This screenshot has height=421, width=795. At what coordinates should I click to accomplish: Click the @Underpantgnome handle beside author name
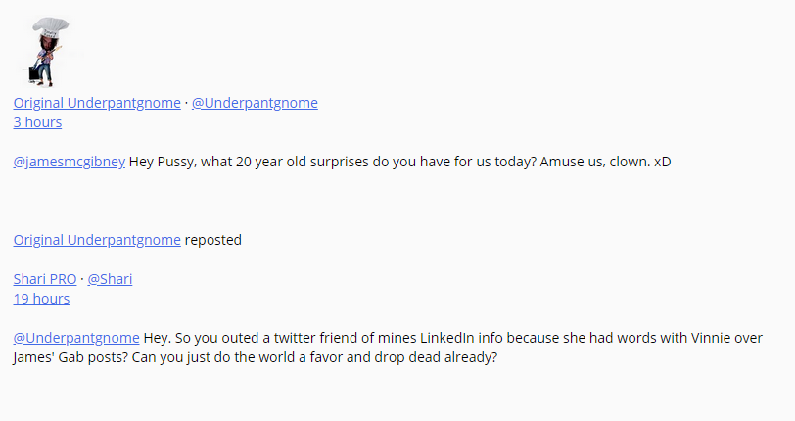point(255,103)
